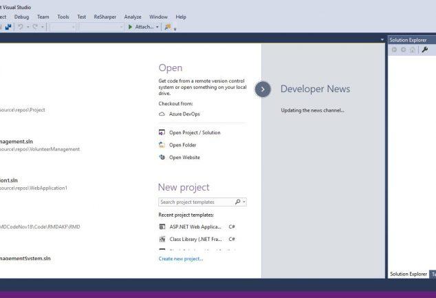Open the solution platforms combo box
The width and height of the screenshot is (436, 298).
click(x=100, y=27)
